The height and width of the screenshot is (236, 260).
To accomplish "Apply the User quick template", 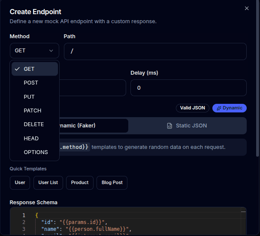I will (x=20, y=183).
